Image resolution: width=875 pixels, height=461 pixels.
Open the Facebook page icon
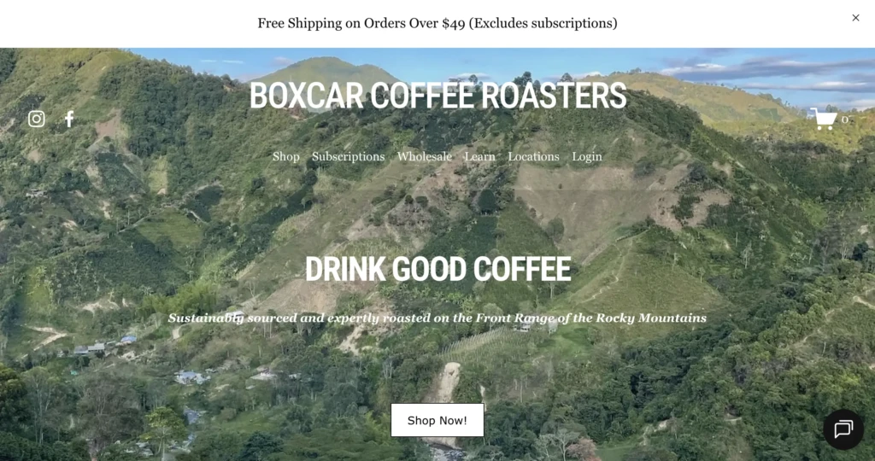click(x=69, y=119)
